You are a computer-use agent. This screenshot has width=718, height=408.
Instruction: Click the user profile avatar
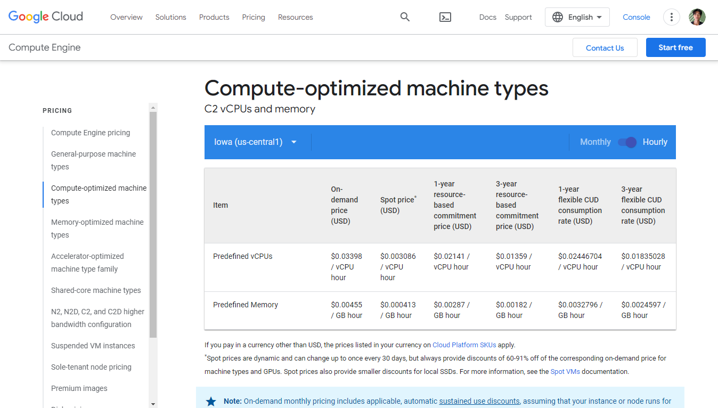(697, 17)
